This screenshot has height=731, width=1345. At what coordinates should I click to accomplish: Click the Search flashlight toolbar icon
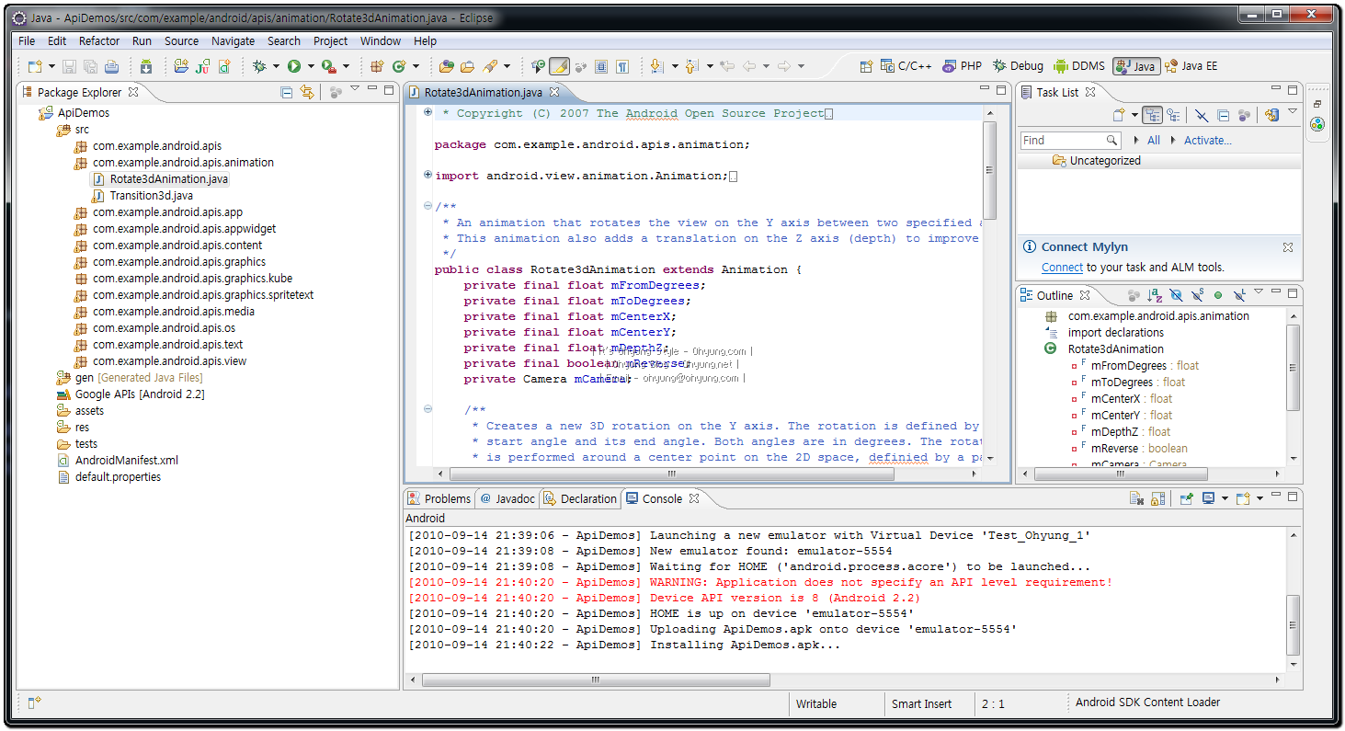[491, 66]
